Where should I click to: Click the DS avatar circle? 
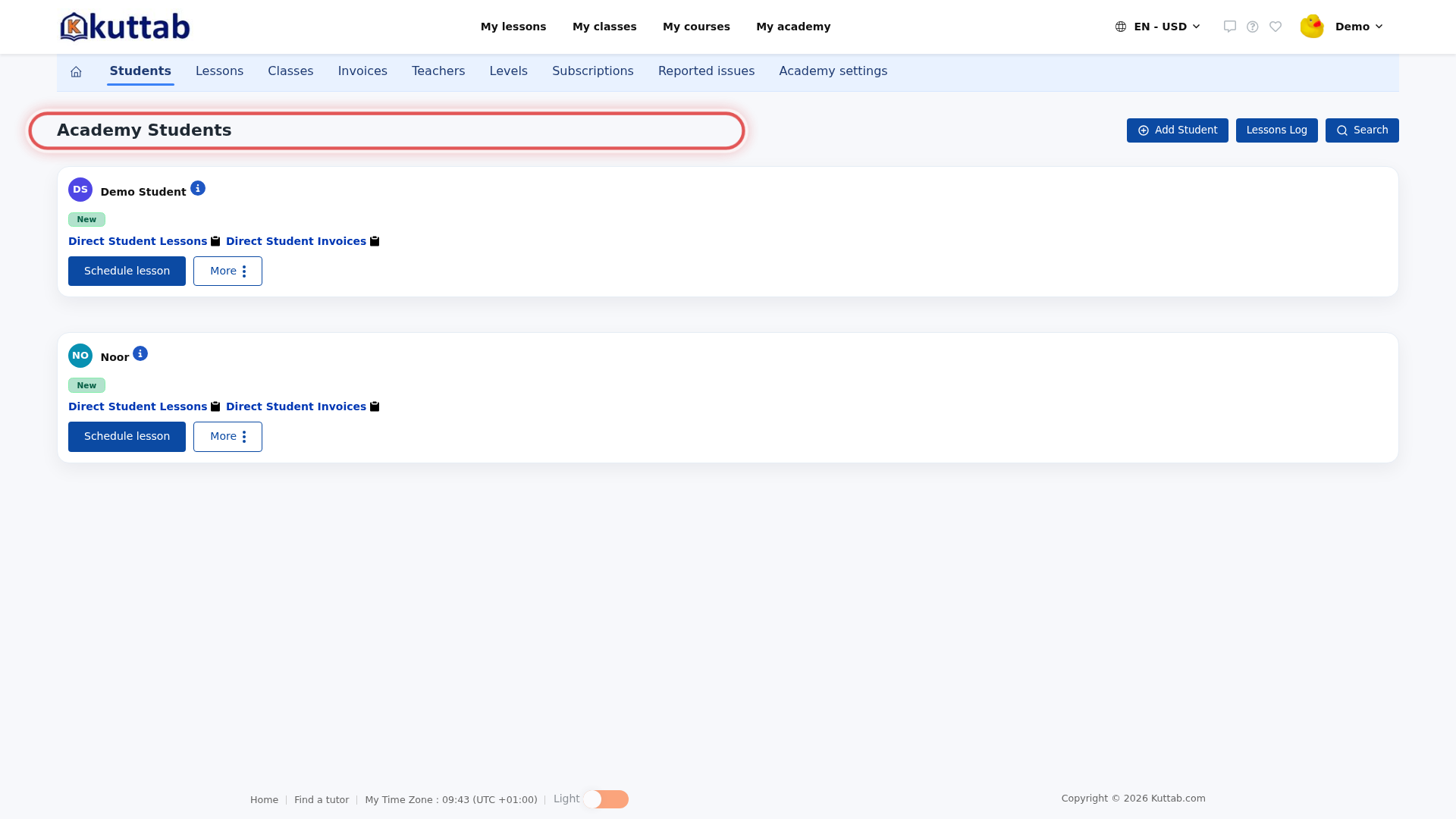80,190
